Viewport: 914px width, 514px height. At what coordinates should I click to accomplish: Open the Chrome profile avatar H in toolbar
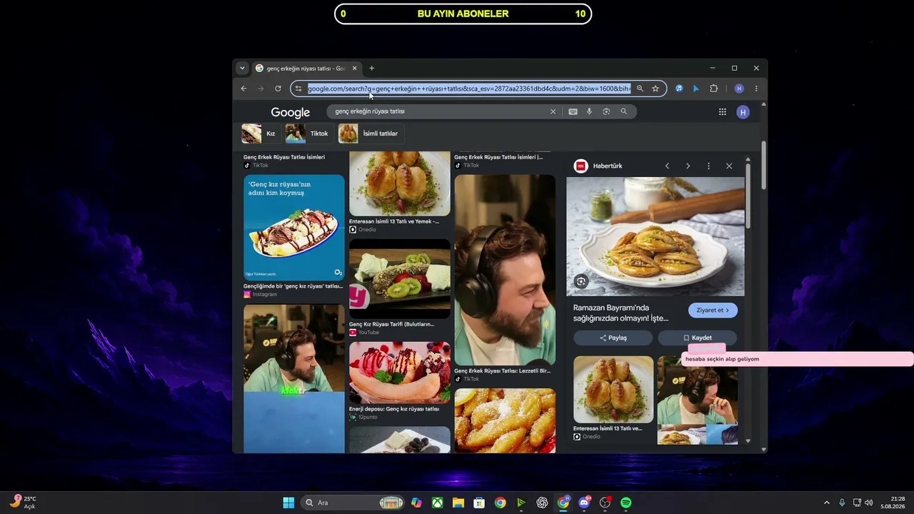[x=739, y=89]
